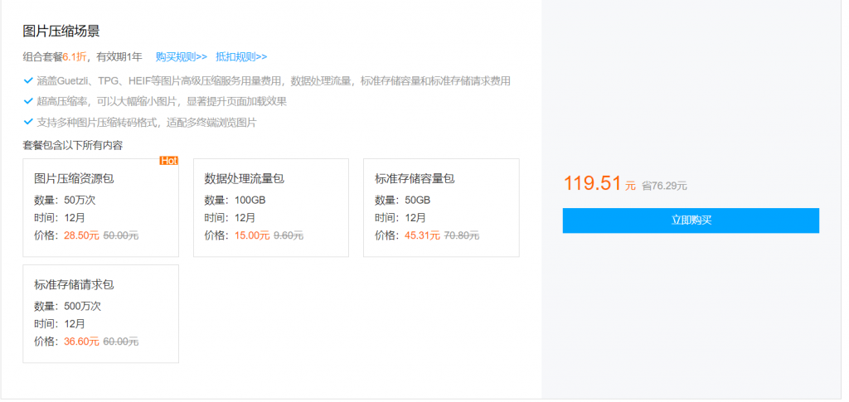
Task: Click the 28.50元 discounted price
Action: coord(82,235)
